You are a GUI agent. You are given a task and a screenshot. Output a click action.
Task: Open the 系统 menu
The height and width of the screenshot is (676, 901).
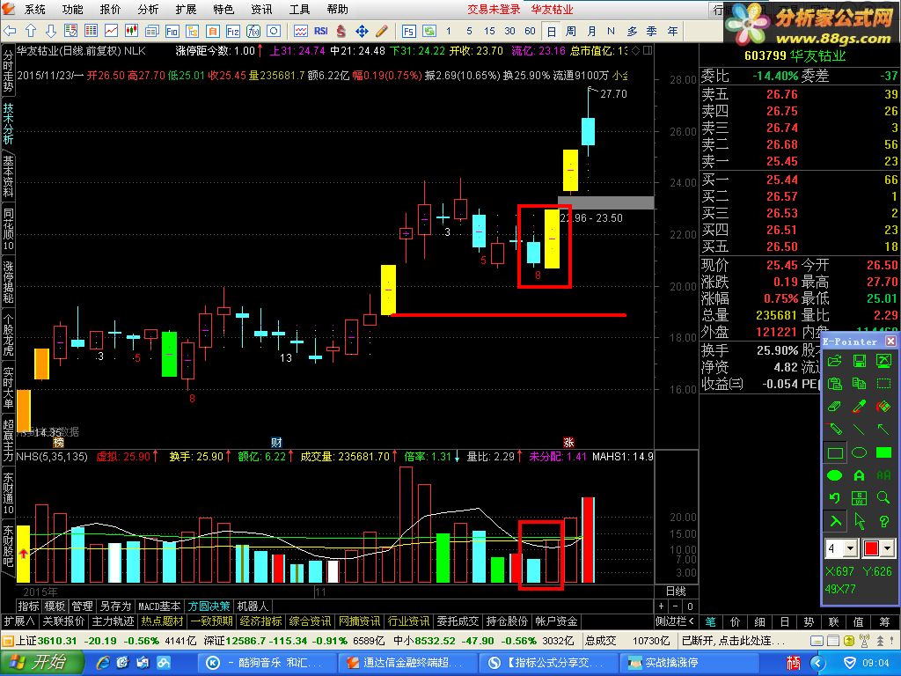34,9
